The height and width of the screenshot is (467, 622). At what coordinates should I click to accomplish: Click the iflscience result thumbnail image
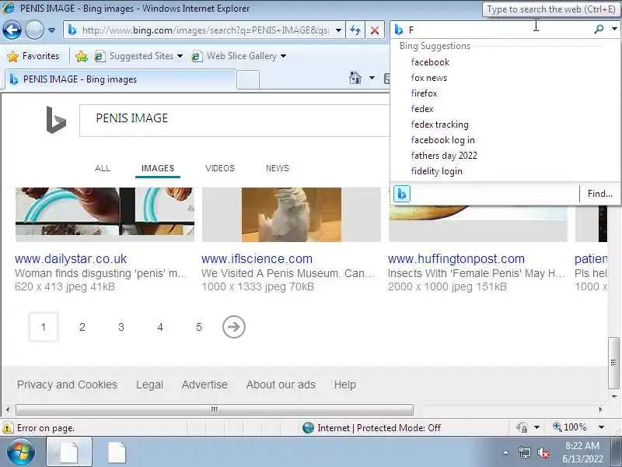click(291, 215)
